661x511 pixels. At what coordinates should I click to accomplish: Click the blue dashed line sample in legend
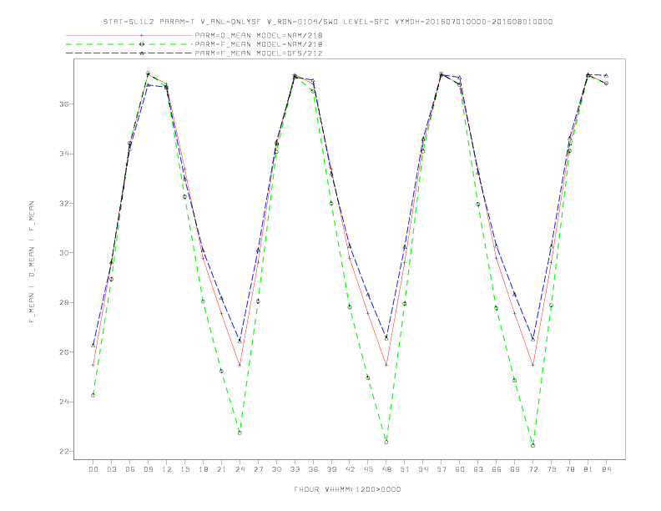[x=129, y=53]
